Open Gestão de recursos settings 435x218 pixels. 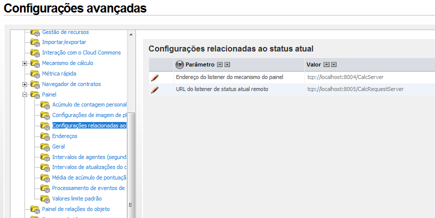click(65, 32)
